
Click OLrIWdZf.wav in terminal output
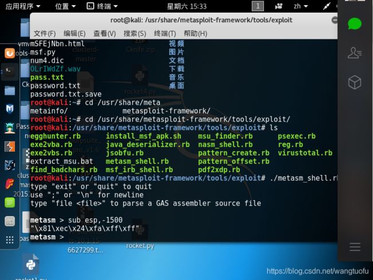pyautogui.click(x=55, y=69)
